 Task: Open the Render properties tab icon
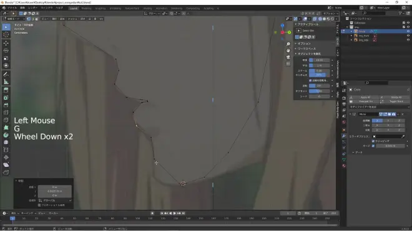[x=344, y=98]
